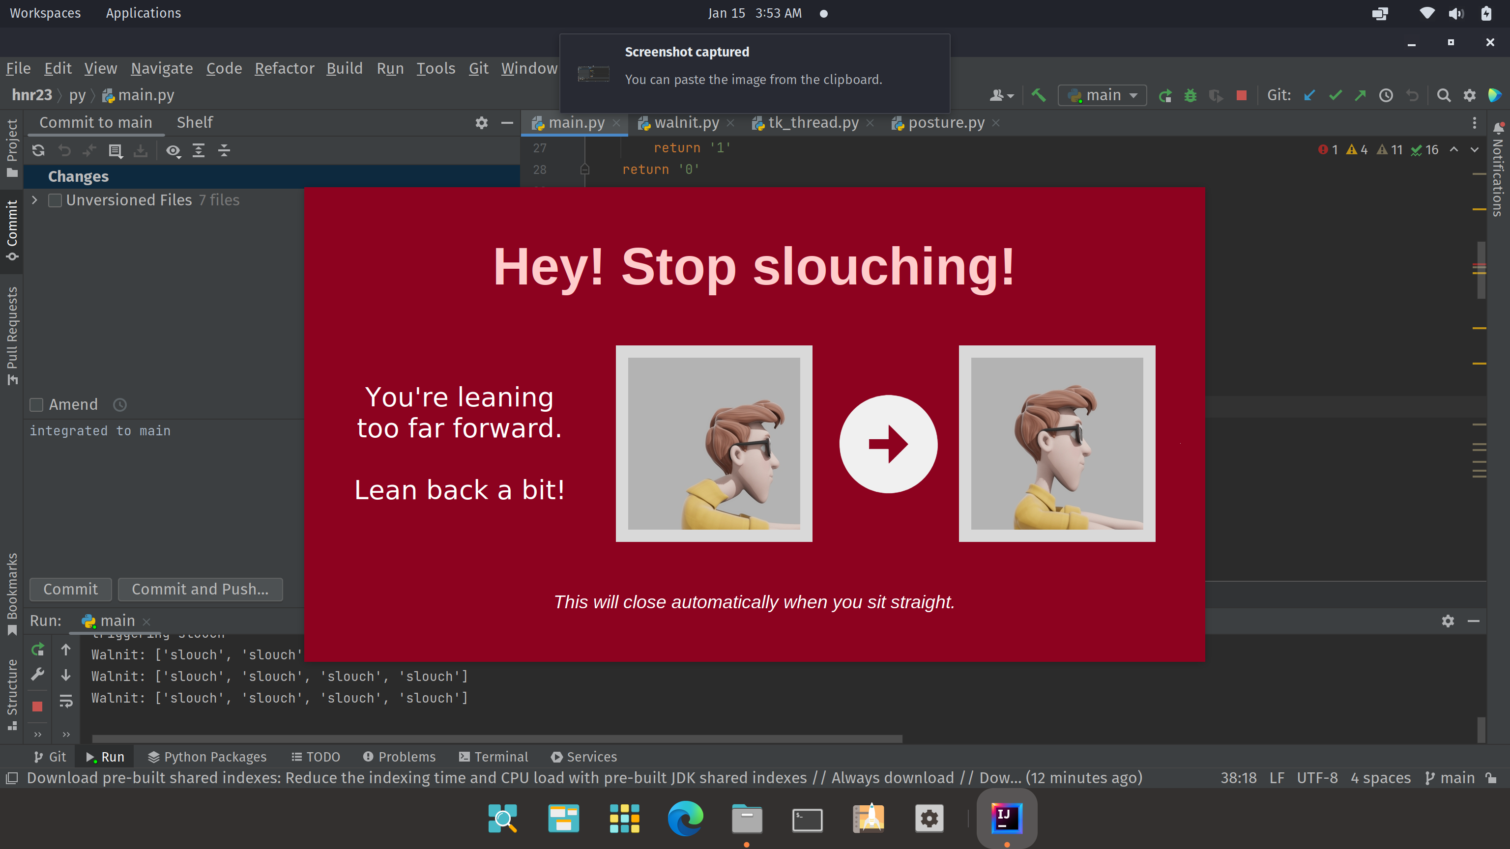Click the Rerun icon in Run panel
Screen dimensions: 1510x849
[x=37, y=650]
